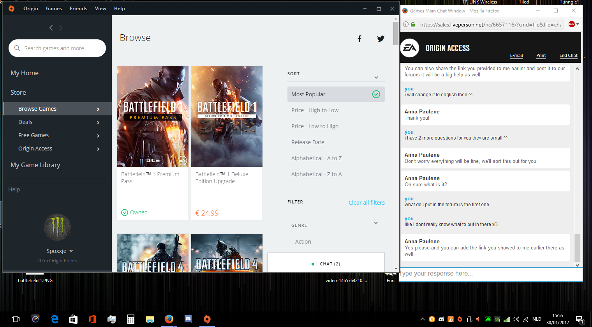
Task: Go to My Home in the sidebar
Action: [25, 73]
